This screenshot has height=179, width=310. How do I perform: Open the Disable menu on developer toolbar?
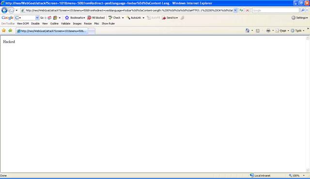[35, 24]
